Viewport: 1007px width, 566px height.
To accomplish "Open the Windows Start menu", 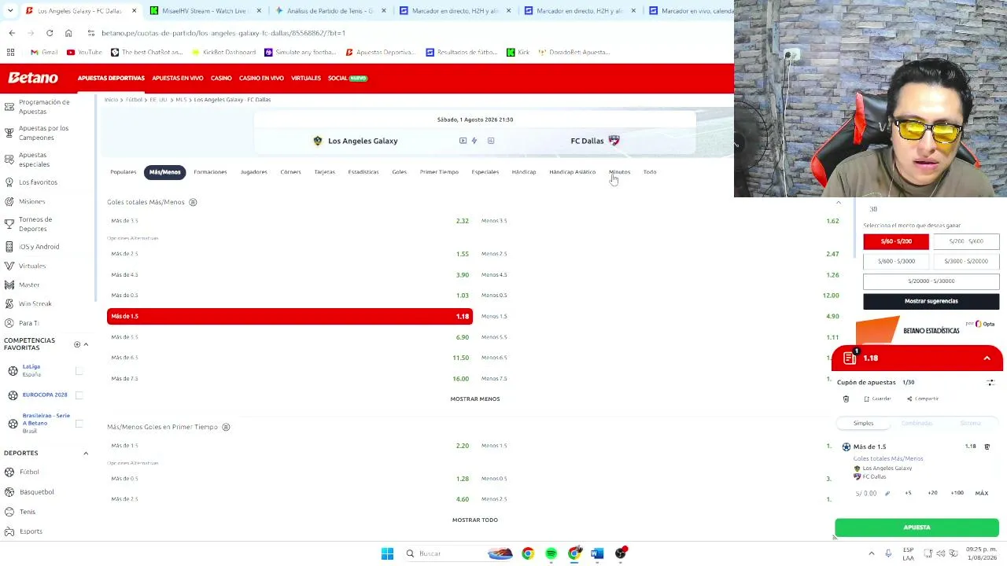I will pyautogui.click(x=387, y=553).
